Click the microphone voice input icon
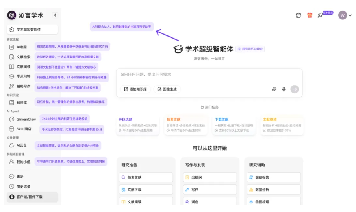The height and width of the screenshot is (212, 356). [284, 89]
